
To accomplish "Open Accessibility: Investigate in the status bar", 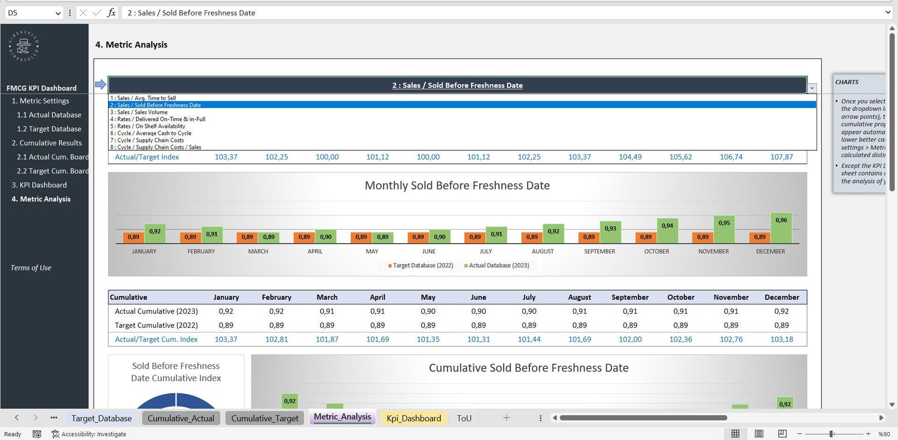I will [x=89, y=434].
